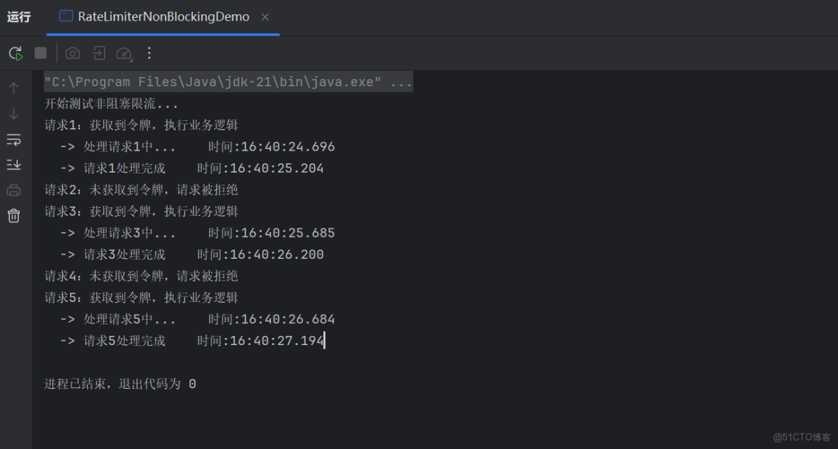Attach debugger to process via arrow icon

[x=98, y=53]
